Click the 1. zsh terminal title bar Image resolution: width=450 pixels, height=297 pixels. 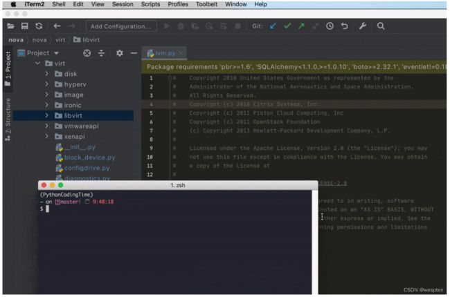point(178,185)
